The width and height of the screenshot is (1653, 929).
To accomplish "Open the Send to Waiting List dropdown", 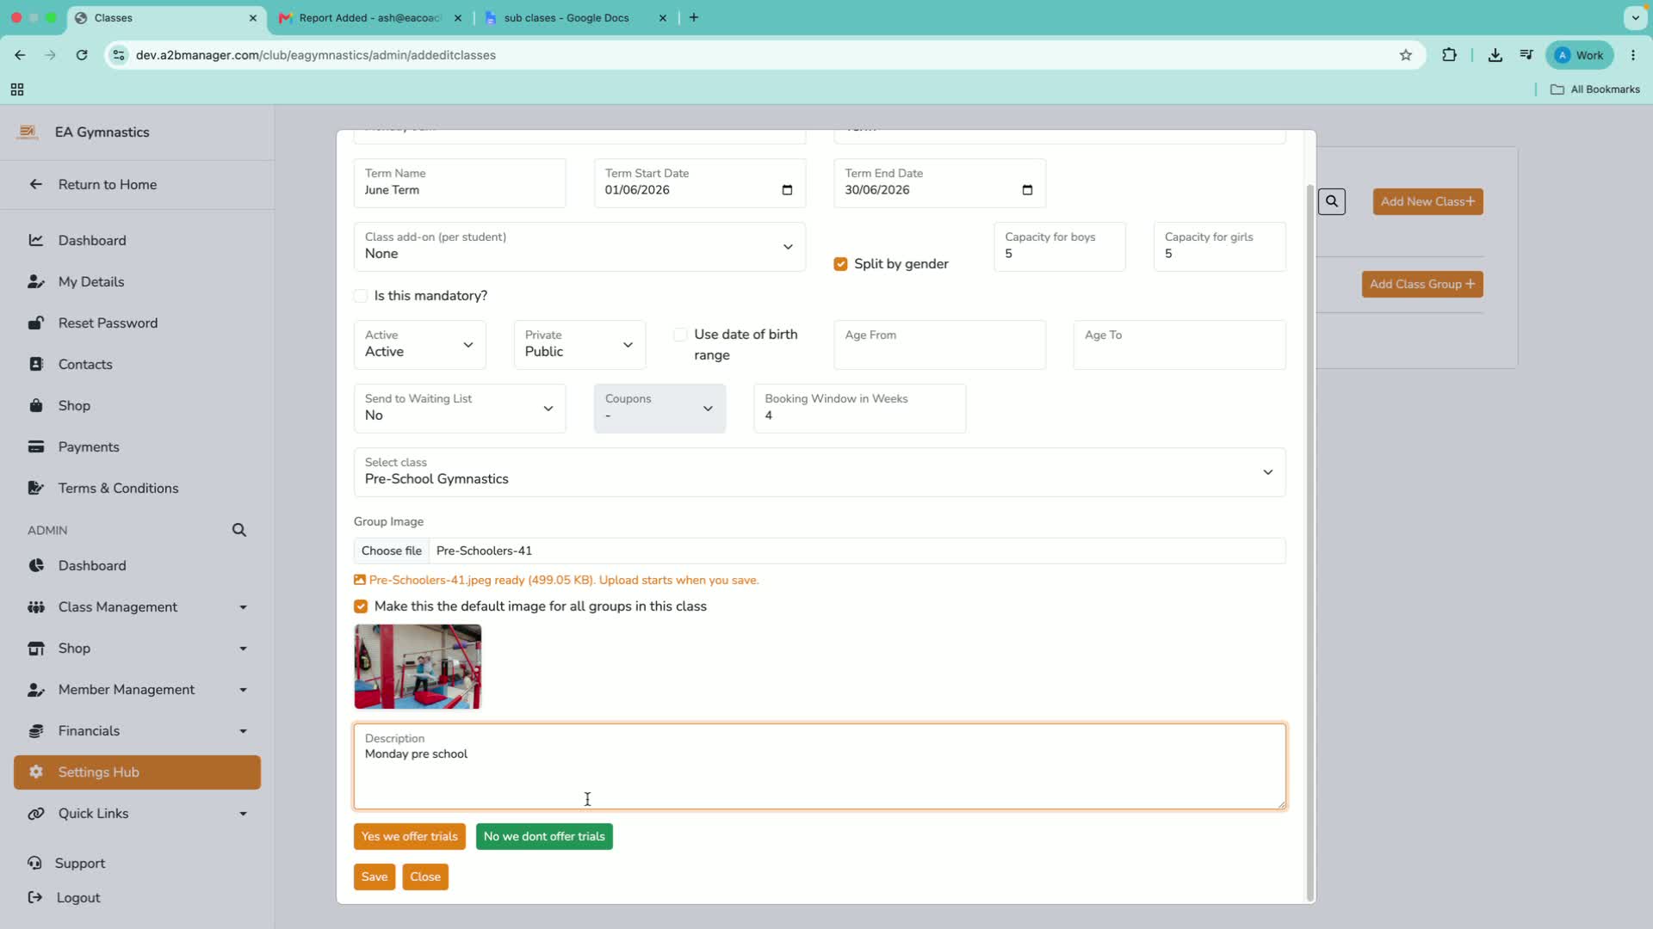I will coord(460,409).
